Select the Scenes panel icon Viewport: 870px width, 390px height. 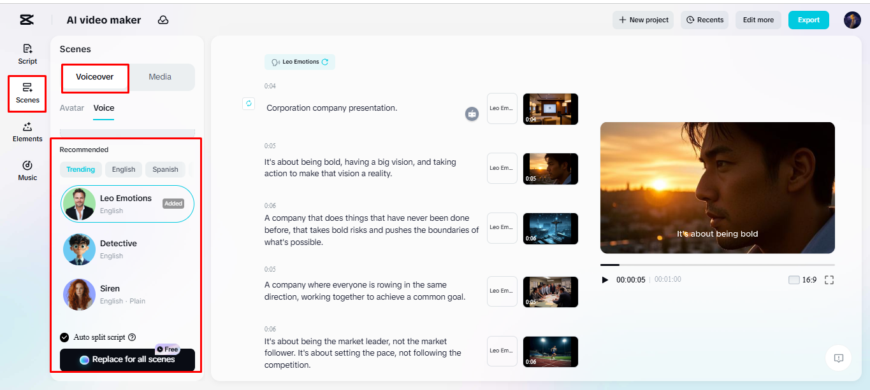click(x=27, y=94)
